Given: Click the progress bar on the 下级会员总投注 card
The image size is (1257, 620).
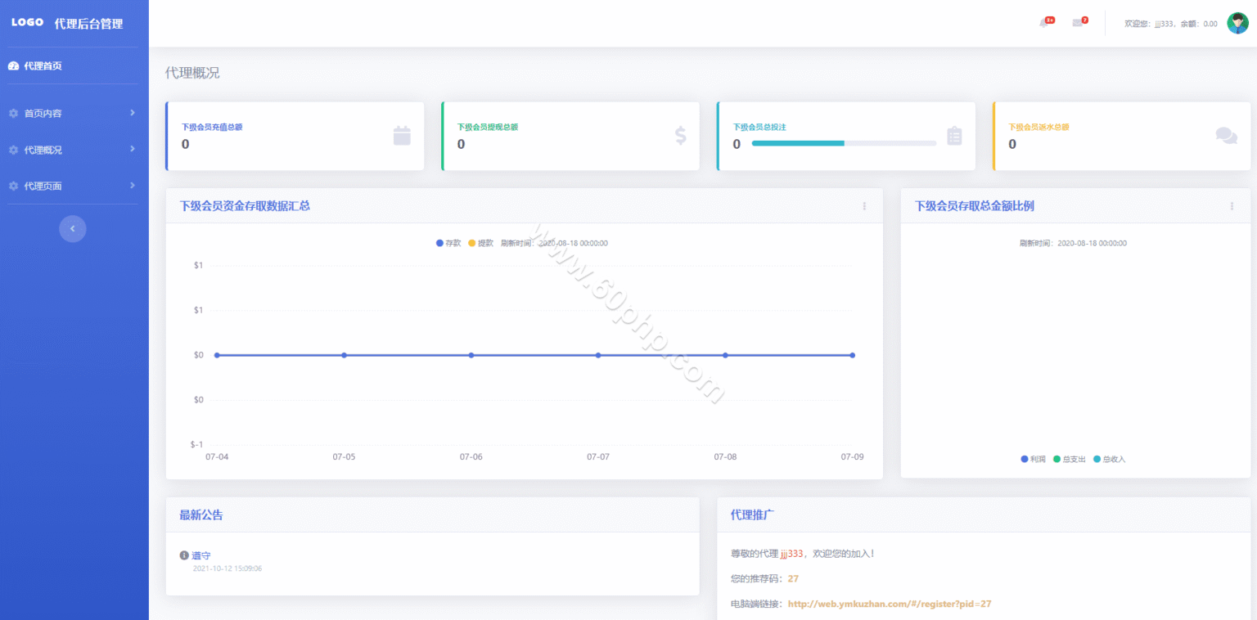Looking at the screenshot, I should [844, 143].
